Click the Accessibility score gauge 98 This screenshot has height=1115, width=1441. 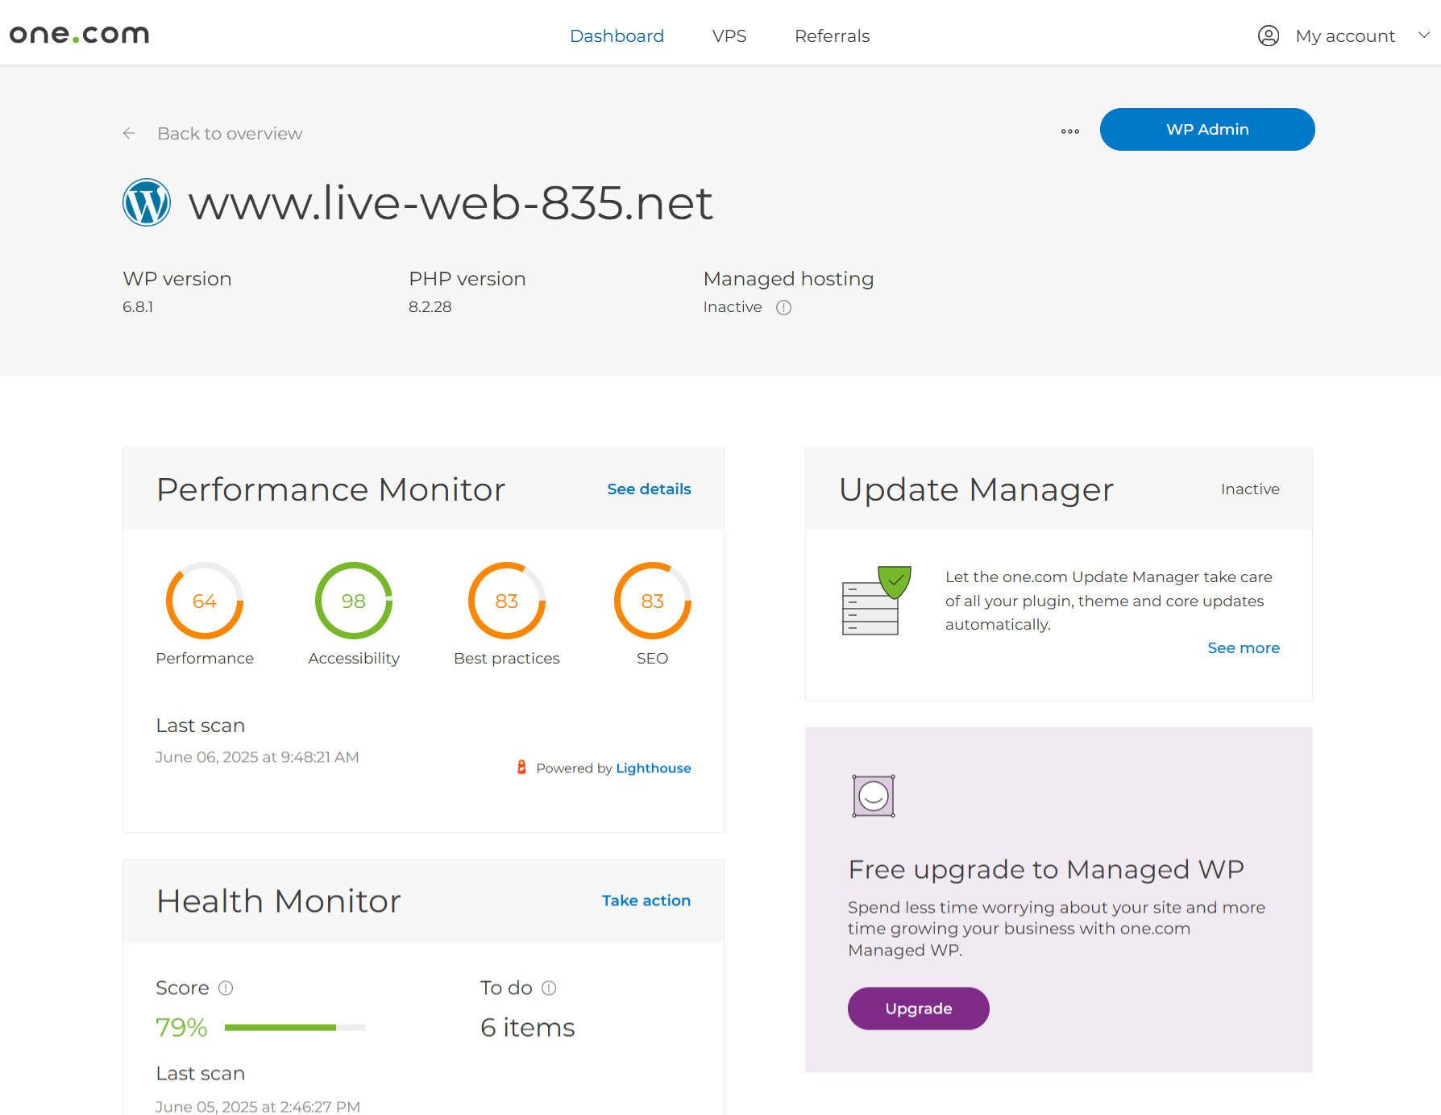[x=354, y=601]
